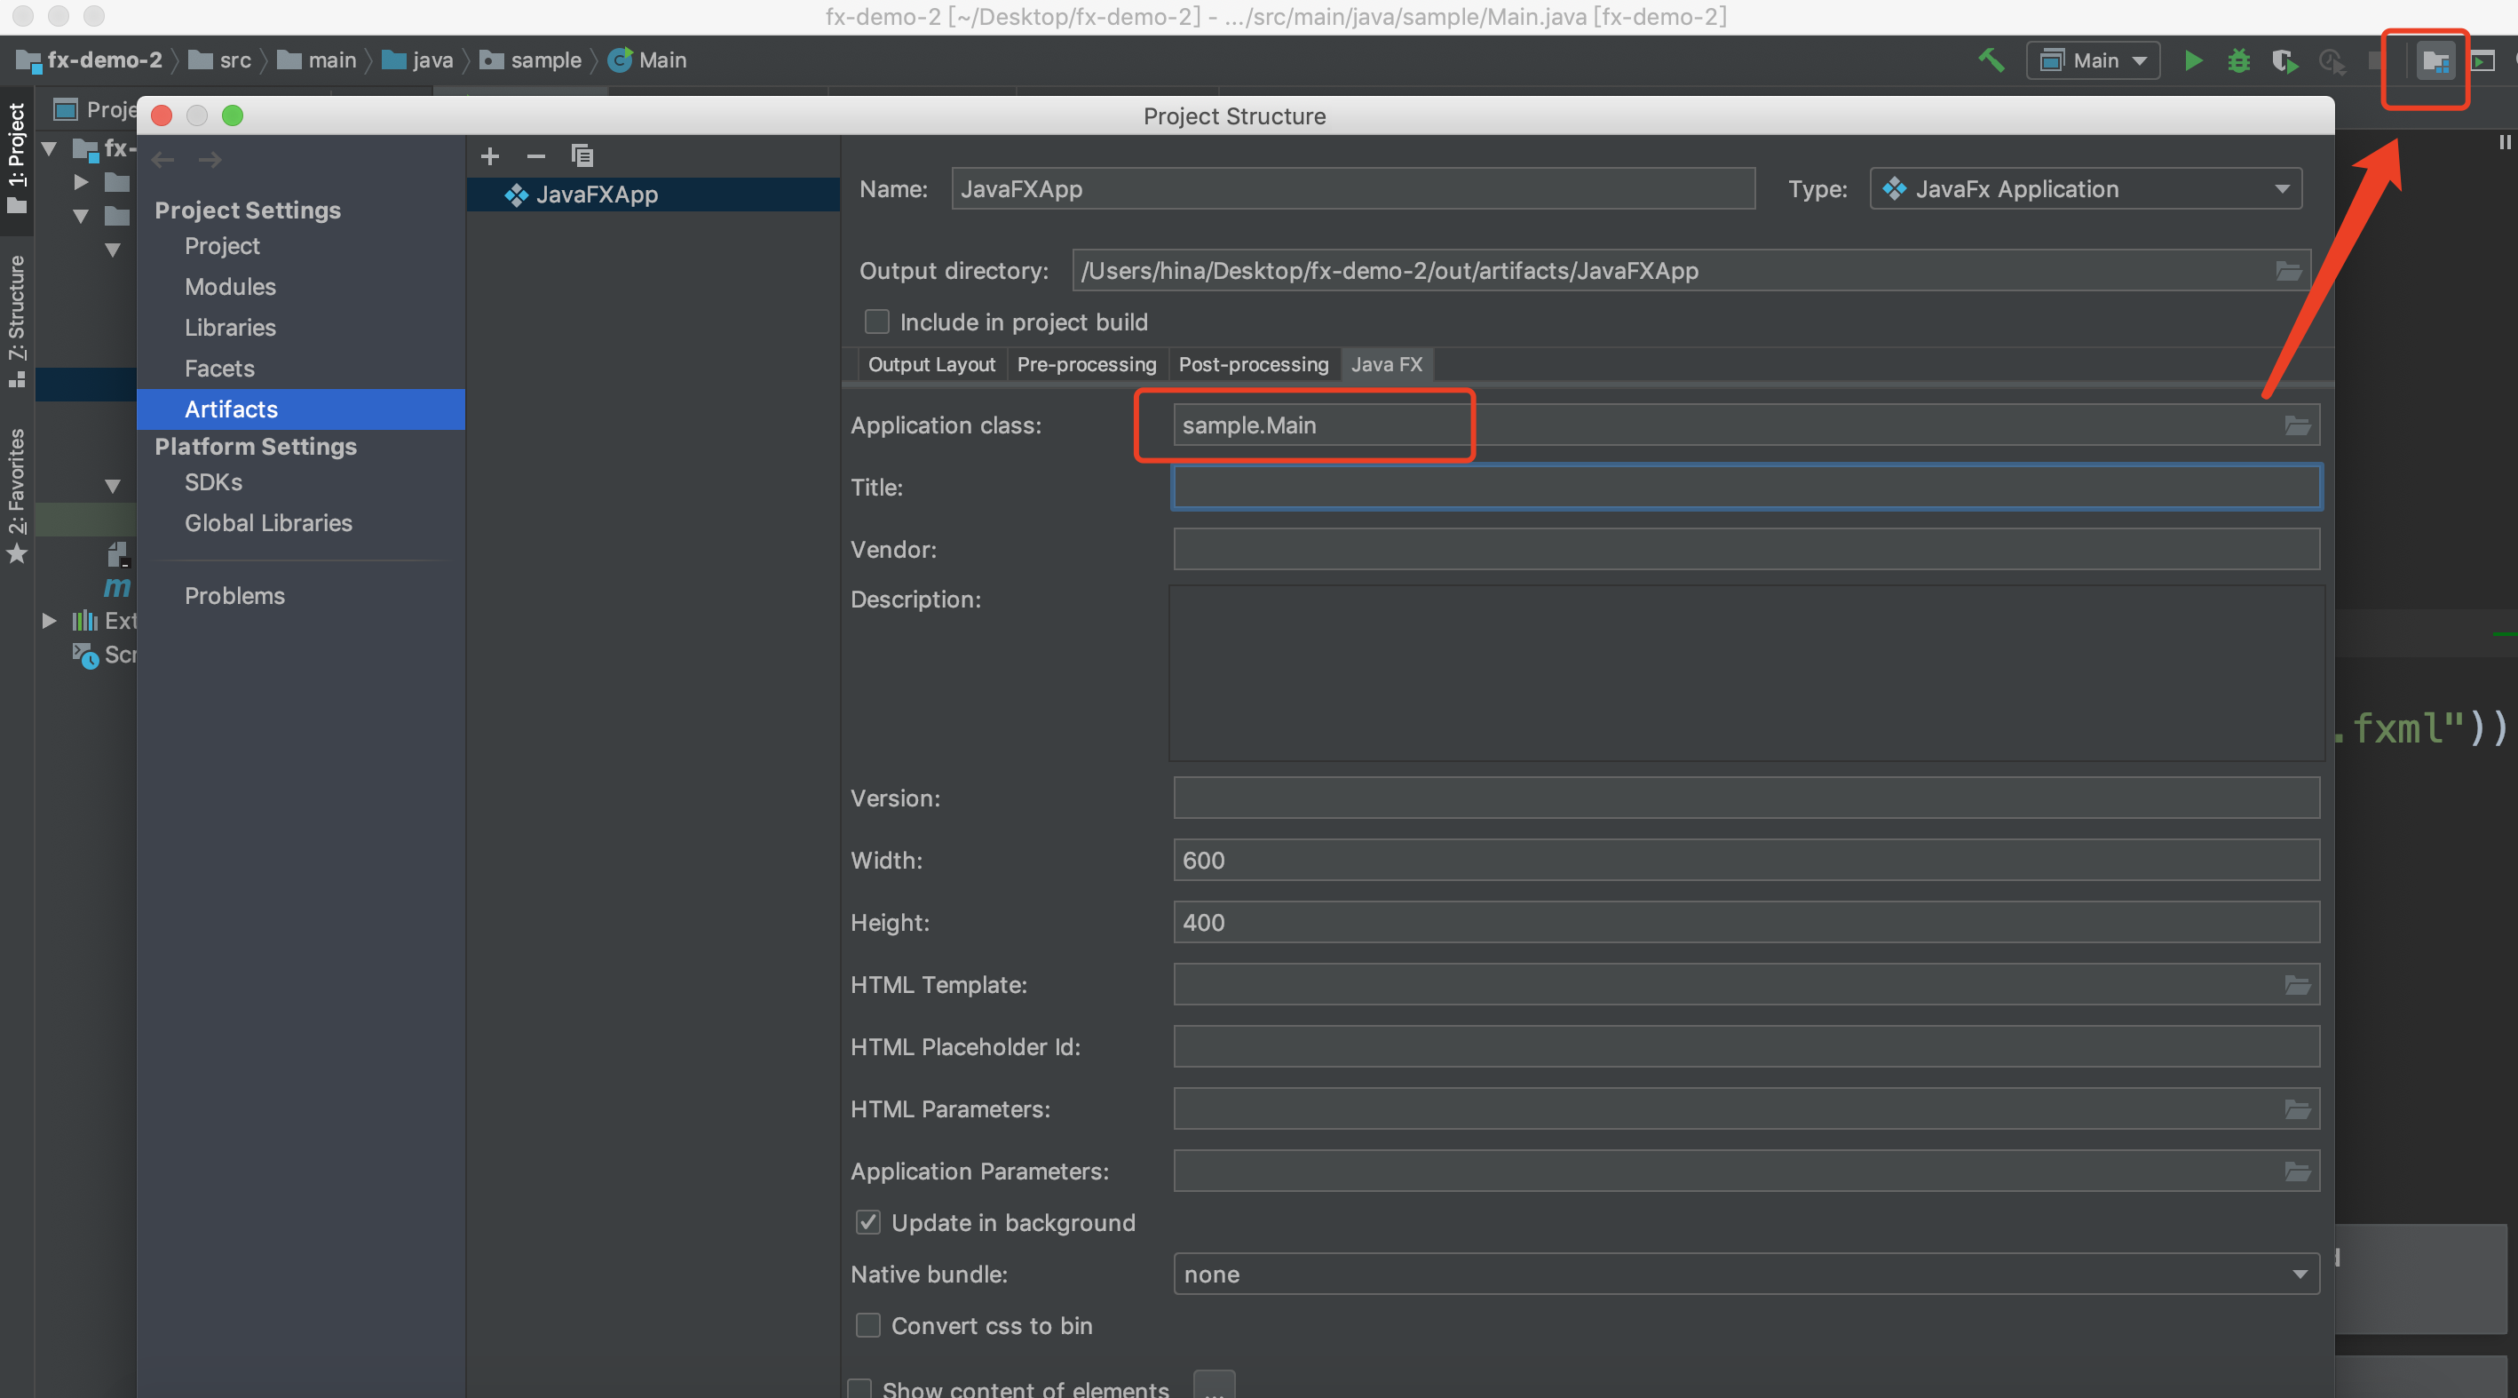Click the artifact Name field
The height and width of the screenshot is (1398, 2518).
[x=1353, y=188]
